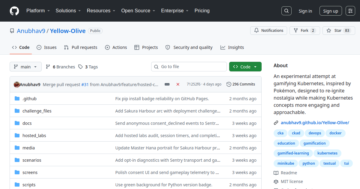Click the commit history clock icon
360x189 pixels.
[x=229, y=84]
